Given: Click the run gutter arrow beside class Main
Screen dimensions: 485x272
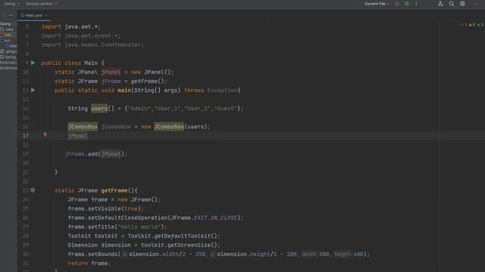Looking at the screenshot, I should 33,63.
